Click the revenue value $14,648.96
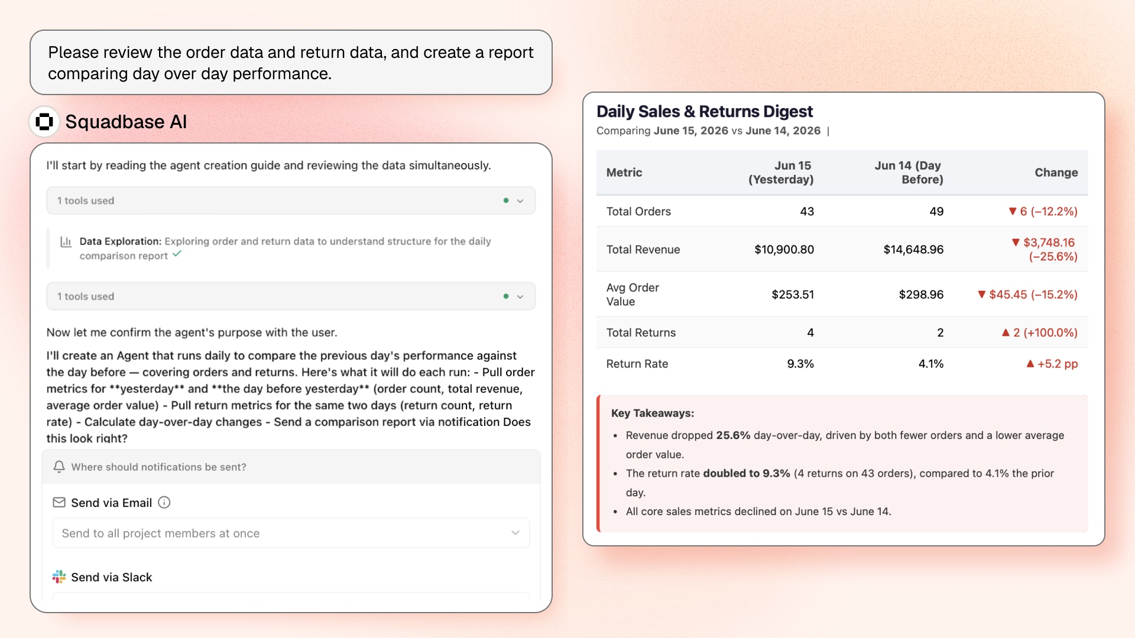 (913, 249)
